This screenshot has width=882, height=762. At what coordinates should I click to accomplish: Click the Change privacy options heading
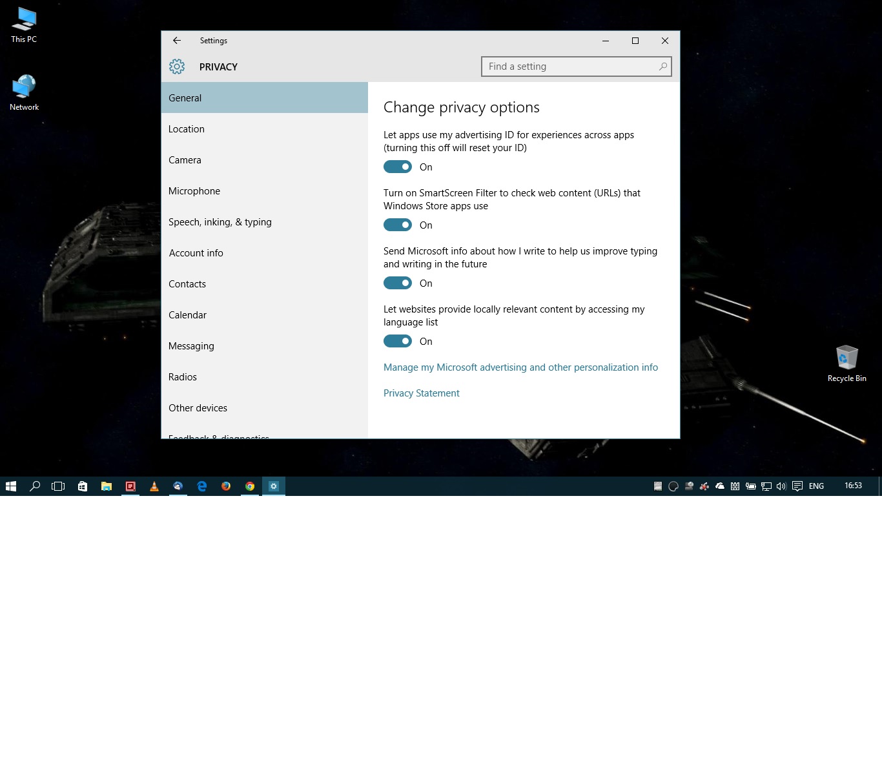462,107
